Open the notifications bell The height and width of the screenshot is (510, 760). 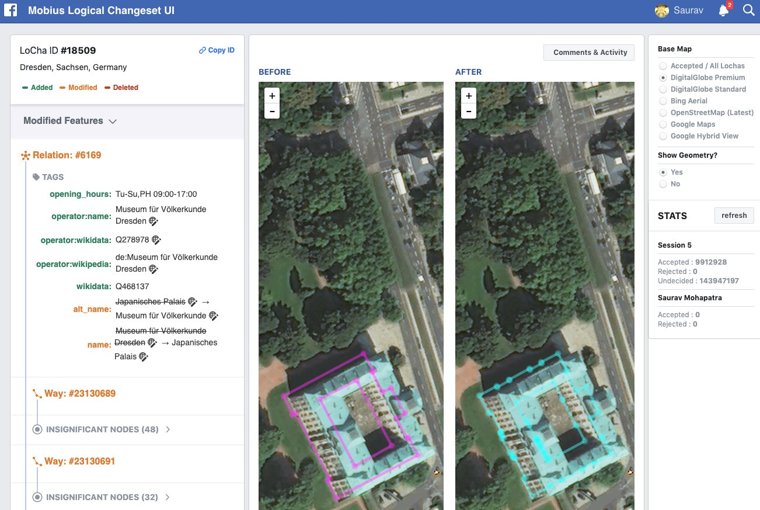coord(724,11)
